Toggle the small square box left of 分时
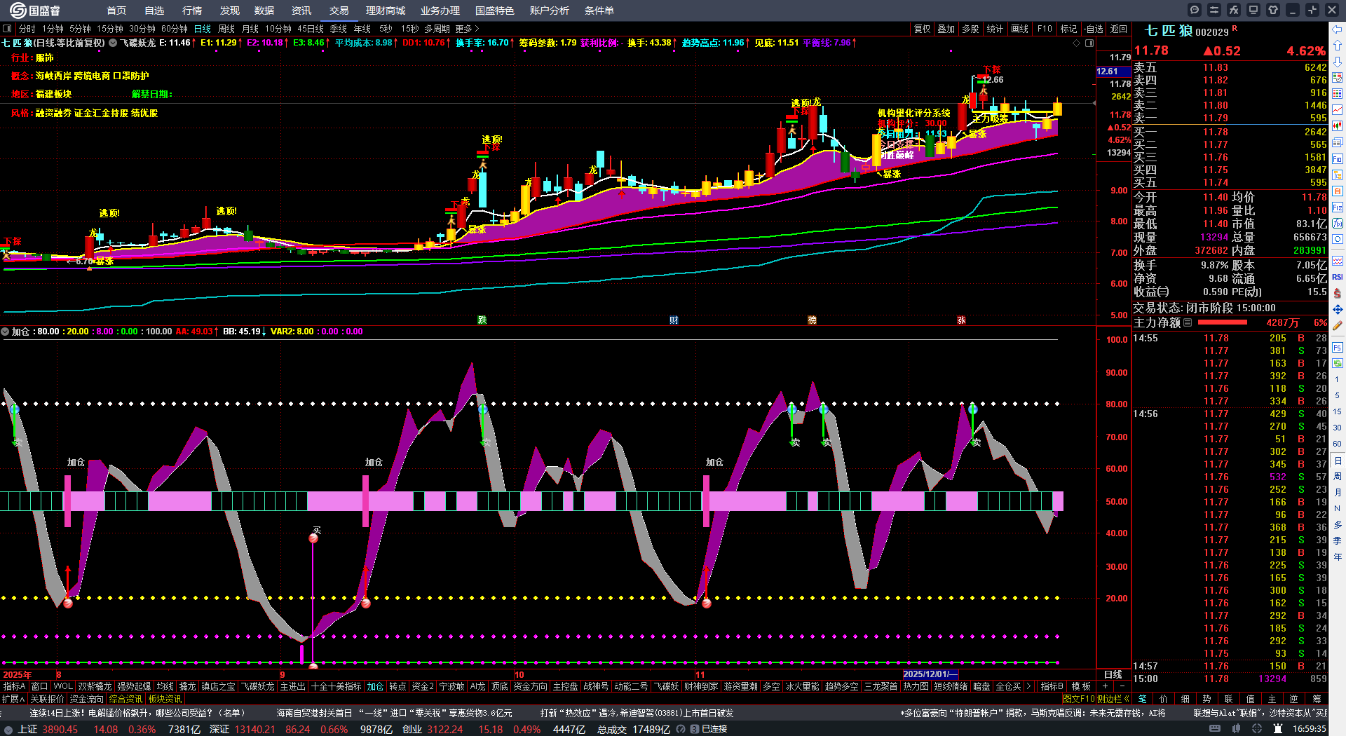 coord(7,29)
